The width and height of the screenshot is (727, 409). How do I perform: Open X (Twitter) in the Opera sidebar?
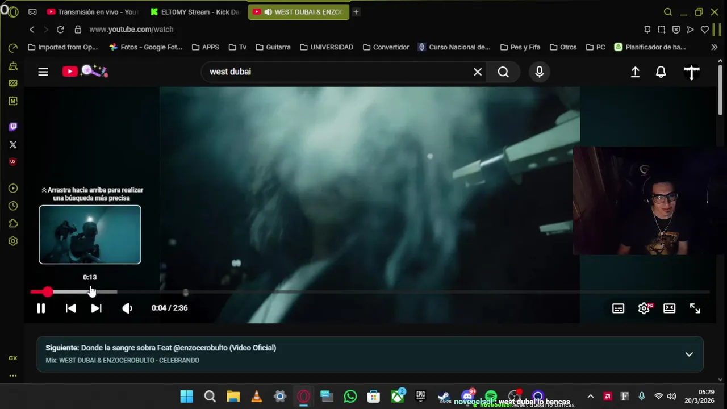click(x=13, y=145)
